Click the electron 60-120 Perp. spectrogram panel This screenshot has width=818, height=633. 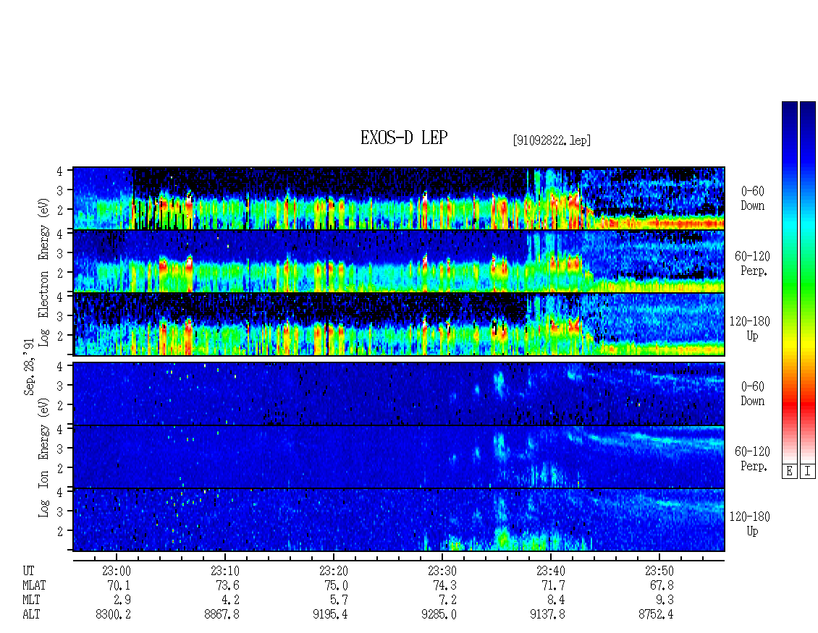(399, 260)
